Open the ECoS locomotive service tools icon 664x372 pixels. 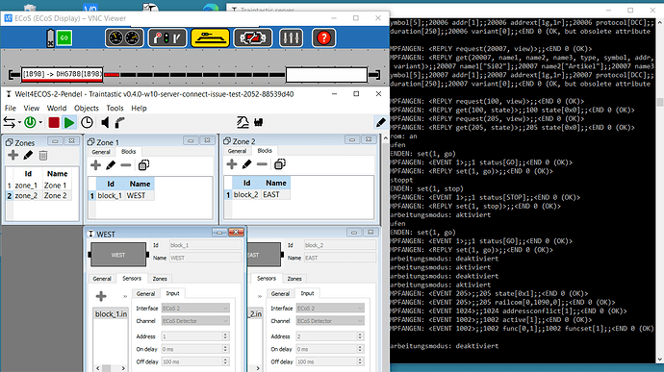(x=253, y=38)
